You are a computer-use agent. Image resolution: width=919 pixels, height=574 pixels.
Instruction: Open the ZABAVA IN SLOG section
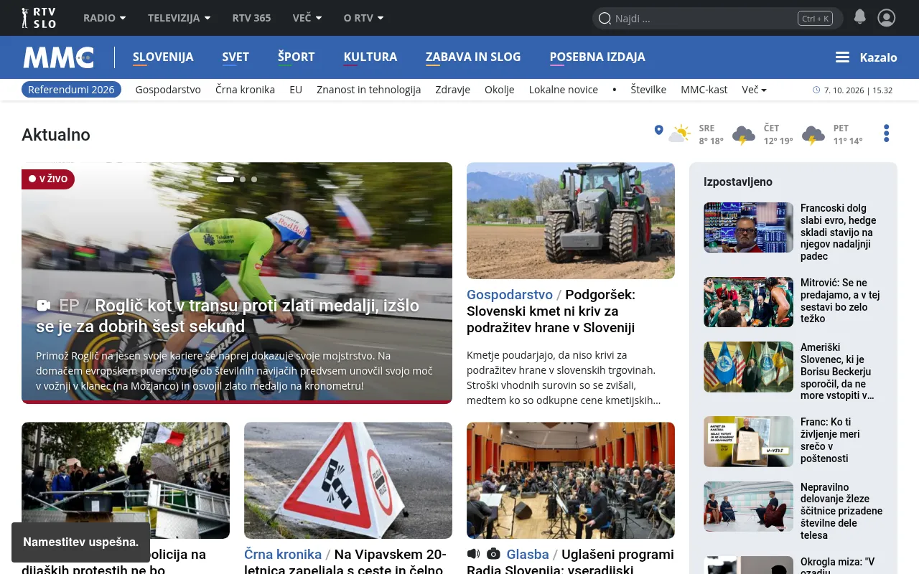(473, 57)
